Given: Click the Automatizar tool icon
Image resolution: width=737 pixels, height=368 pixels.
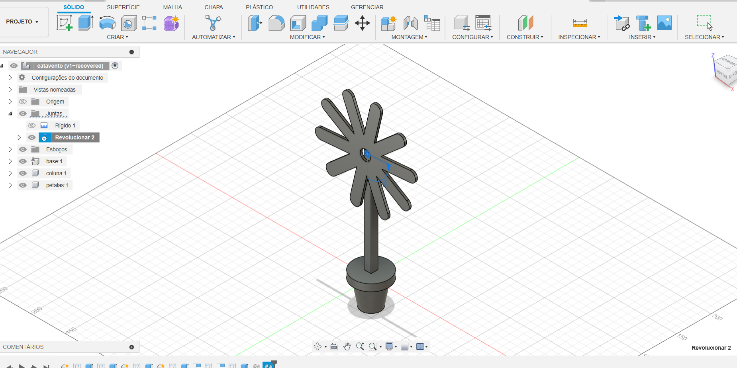Looking at the screenshot, I should pos(213,23).
